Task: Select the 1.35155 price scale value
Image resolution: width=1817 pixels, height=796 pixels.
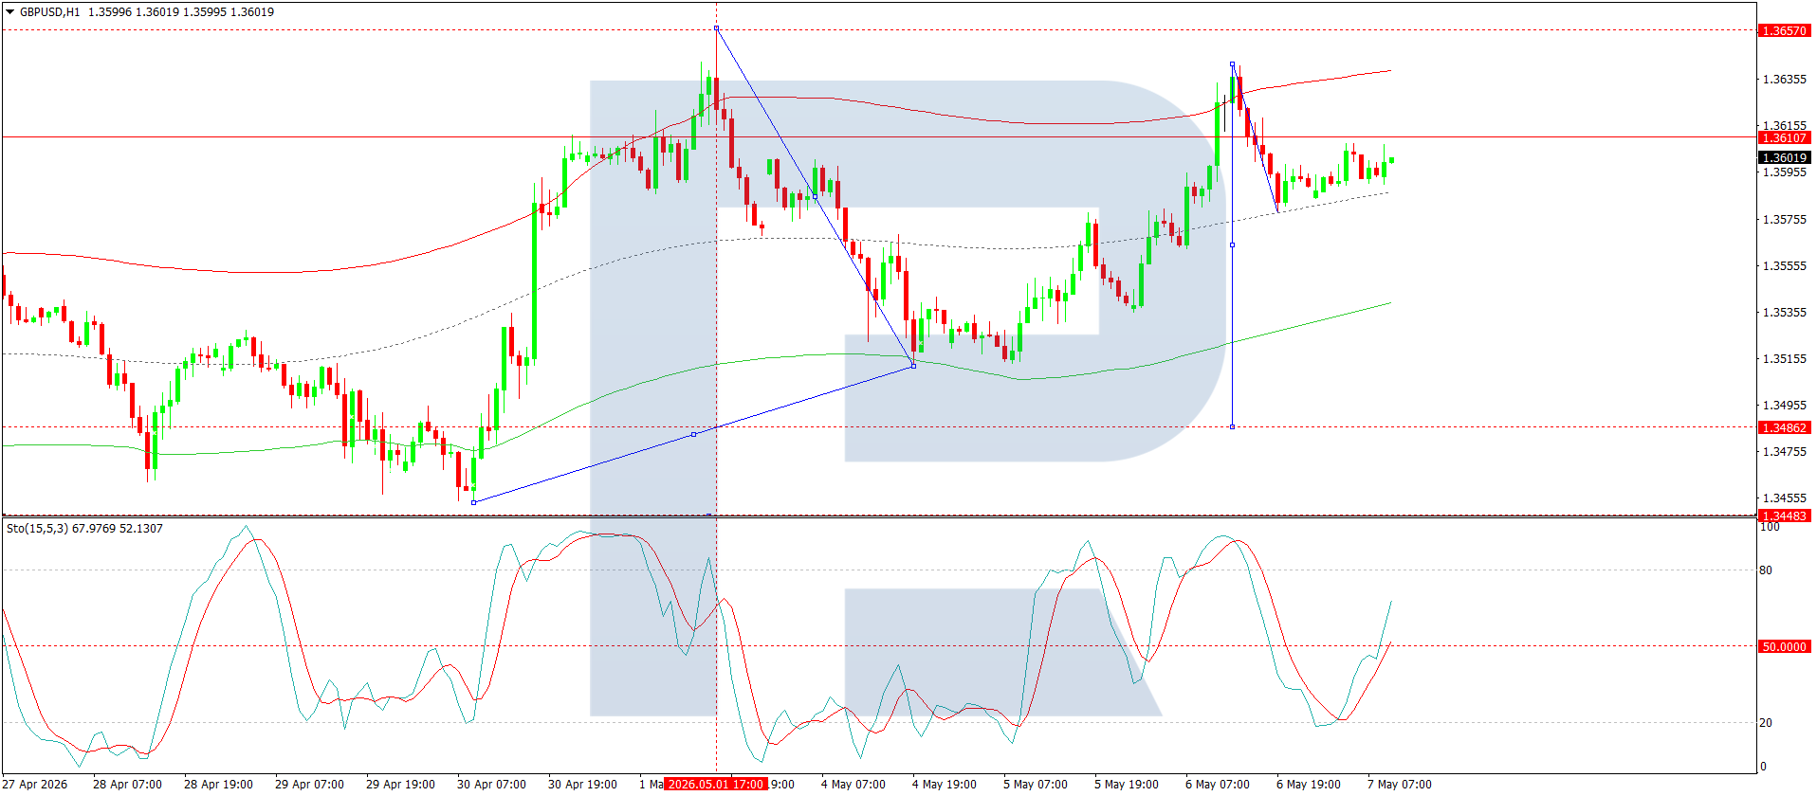Action: [1784, 359]
